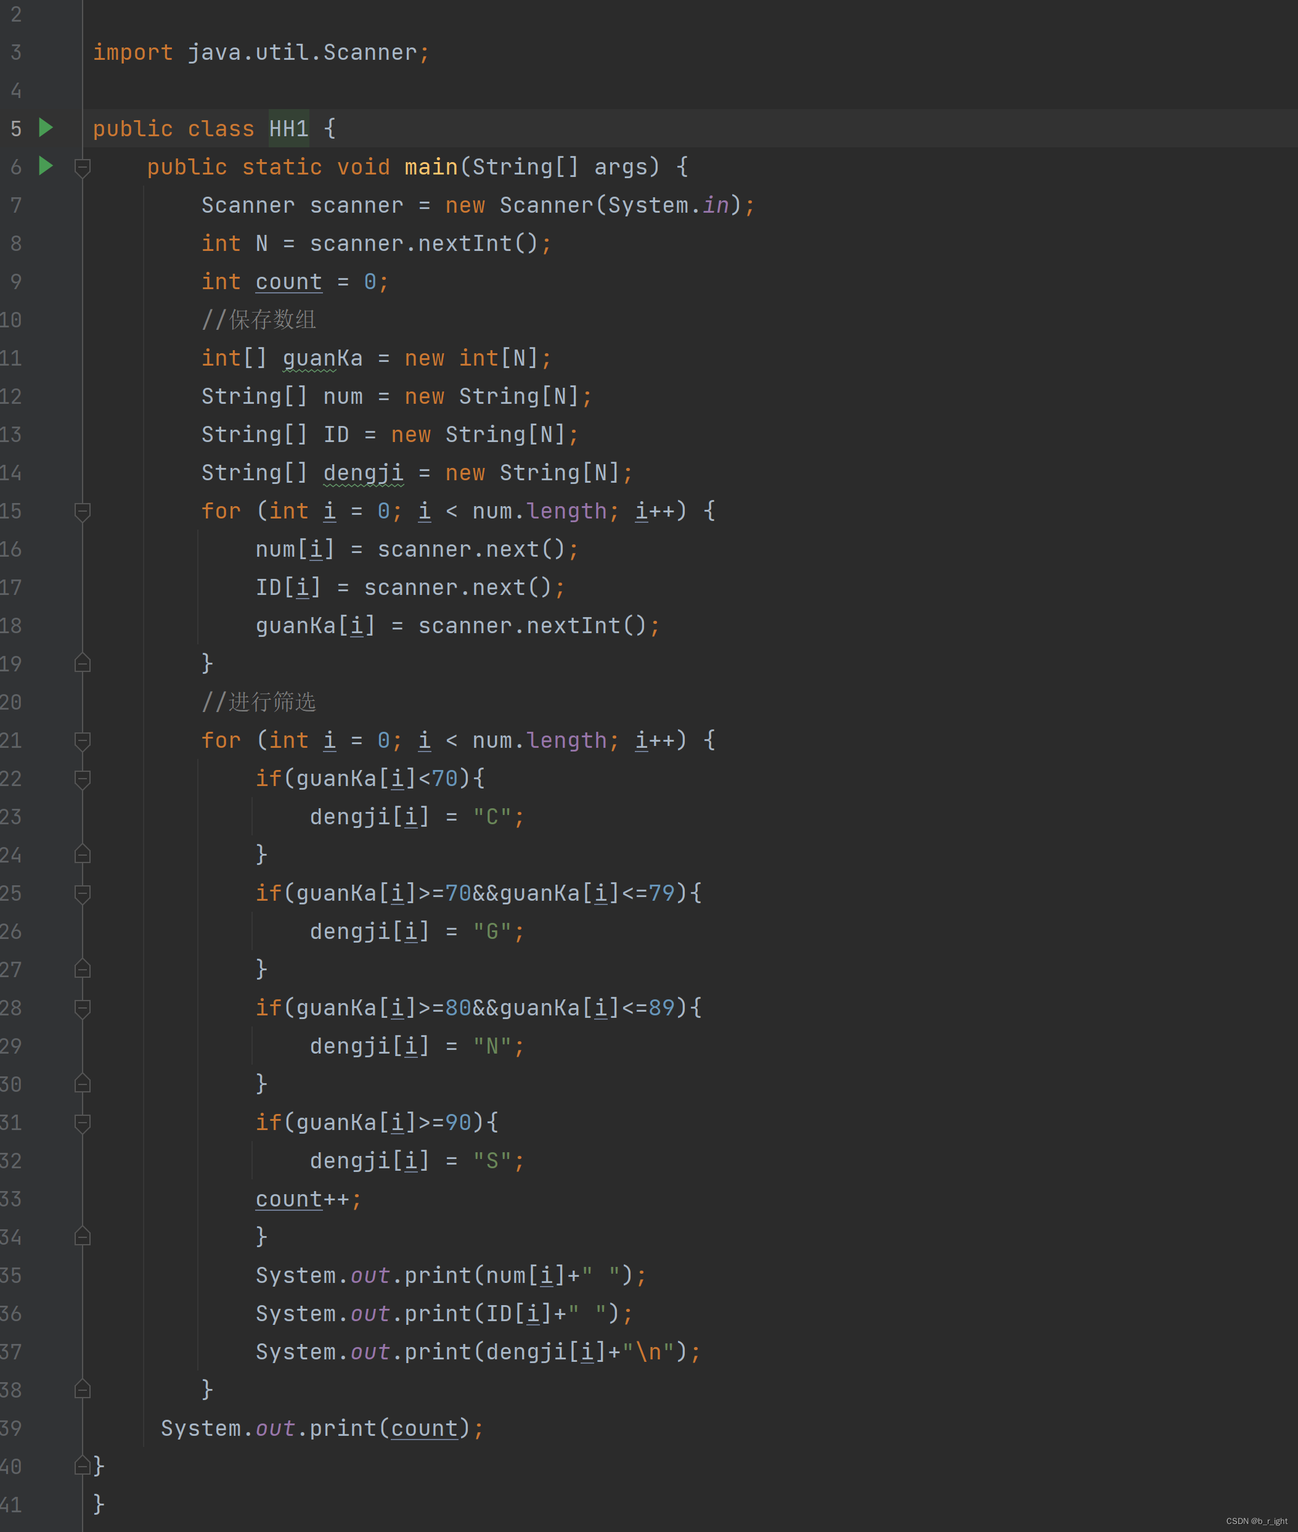Place cursor on import java.util.Scanner line
The width and height of the screenshot is (1298, 1532).
261,52
